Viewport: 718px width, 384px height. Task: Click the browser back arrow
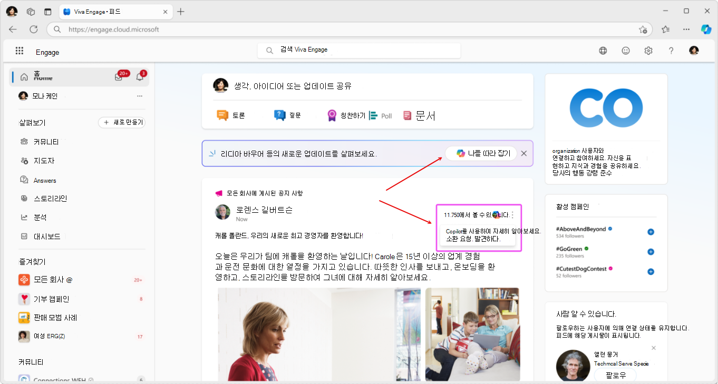[x=13, y=29]
